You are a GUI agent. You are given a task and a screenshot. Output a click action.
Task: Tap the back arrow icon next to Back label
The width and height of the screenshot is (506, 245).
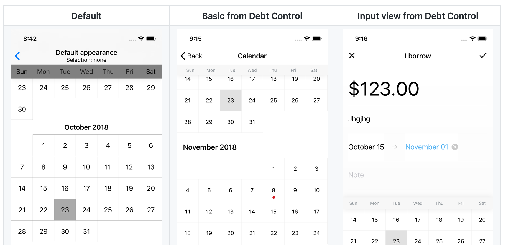click(x=183, y=56)
